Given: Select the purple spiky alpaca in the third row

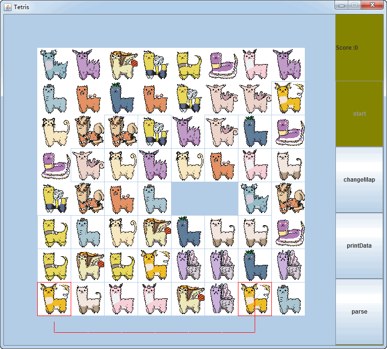Looking at the screenshot, I should click(188, 131).
